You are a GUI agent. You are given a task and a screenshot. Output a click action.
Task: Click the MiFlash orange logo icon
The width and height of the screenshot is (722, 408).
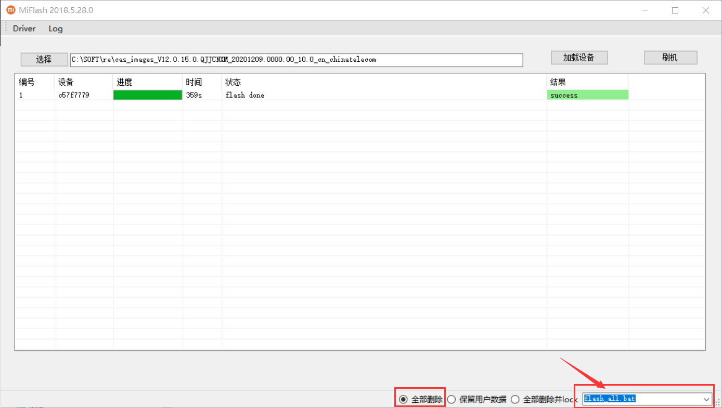pyautogui.click(x=10, y=10)
